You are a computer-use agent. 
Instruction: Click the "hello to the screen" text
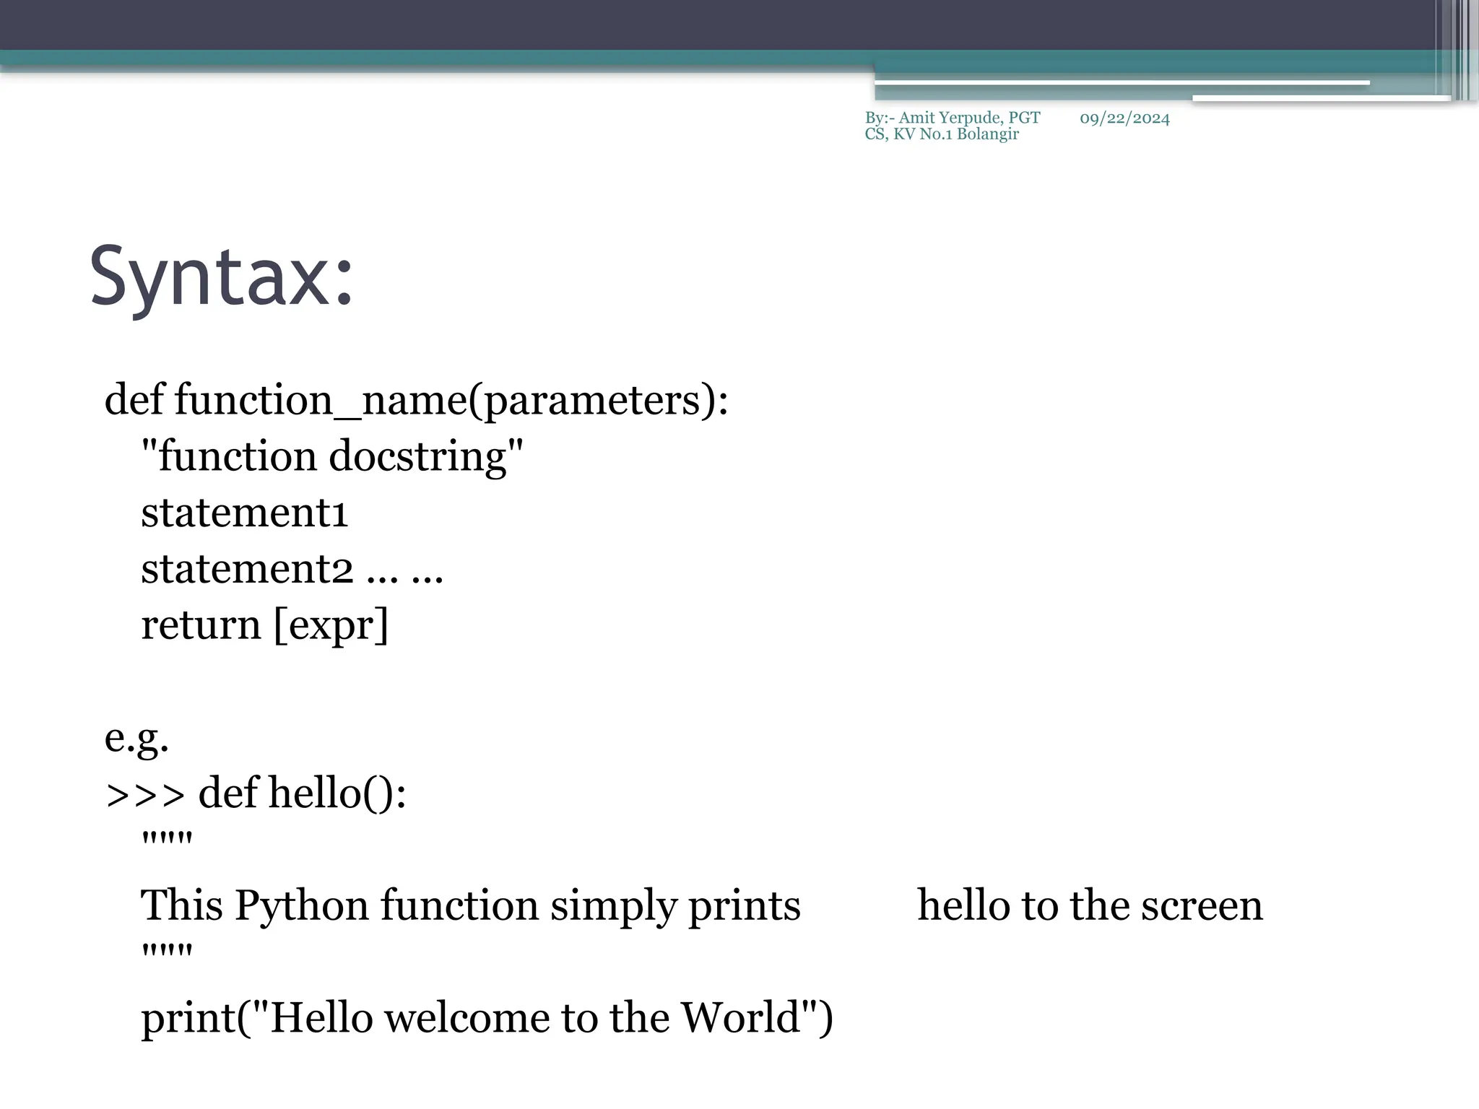1090,905
